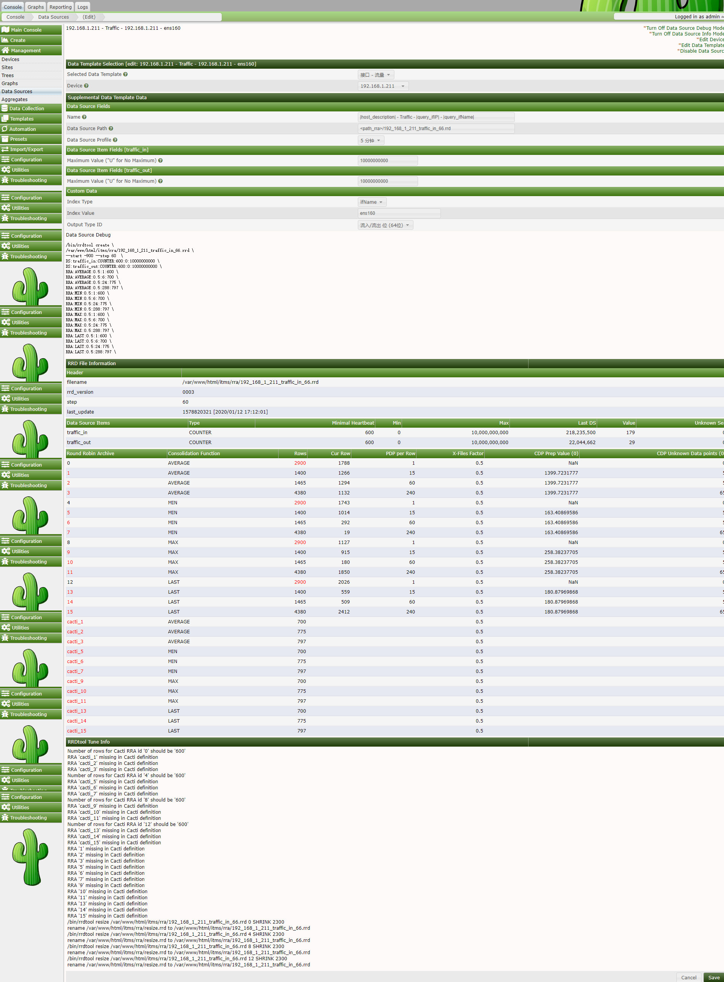Open the Automation sidebar section
724x982 pixels.
[31, 129]
